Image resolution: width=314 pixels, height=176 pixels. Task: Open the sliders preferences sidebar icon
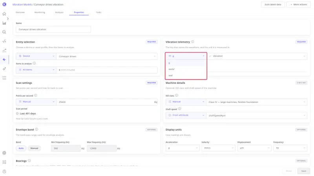click(x=4, y=162)
